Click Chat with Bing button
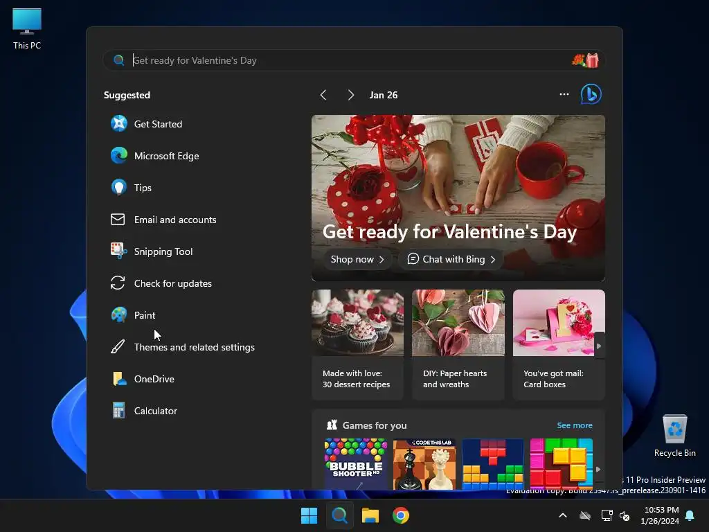Viewport: 709px width, 532px height. [451, 259]
